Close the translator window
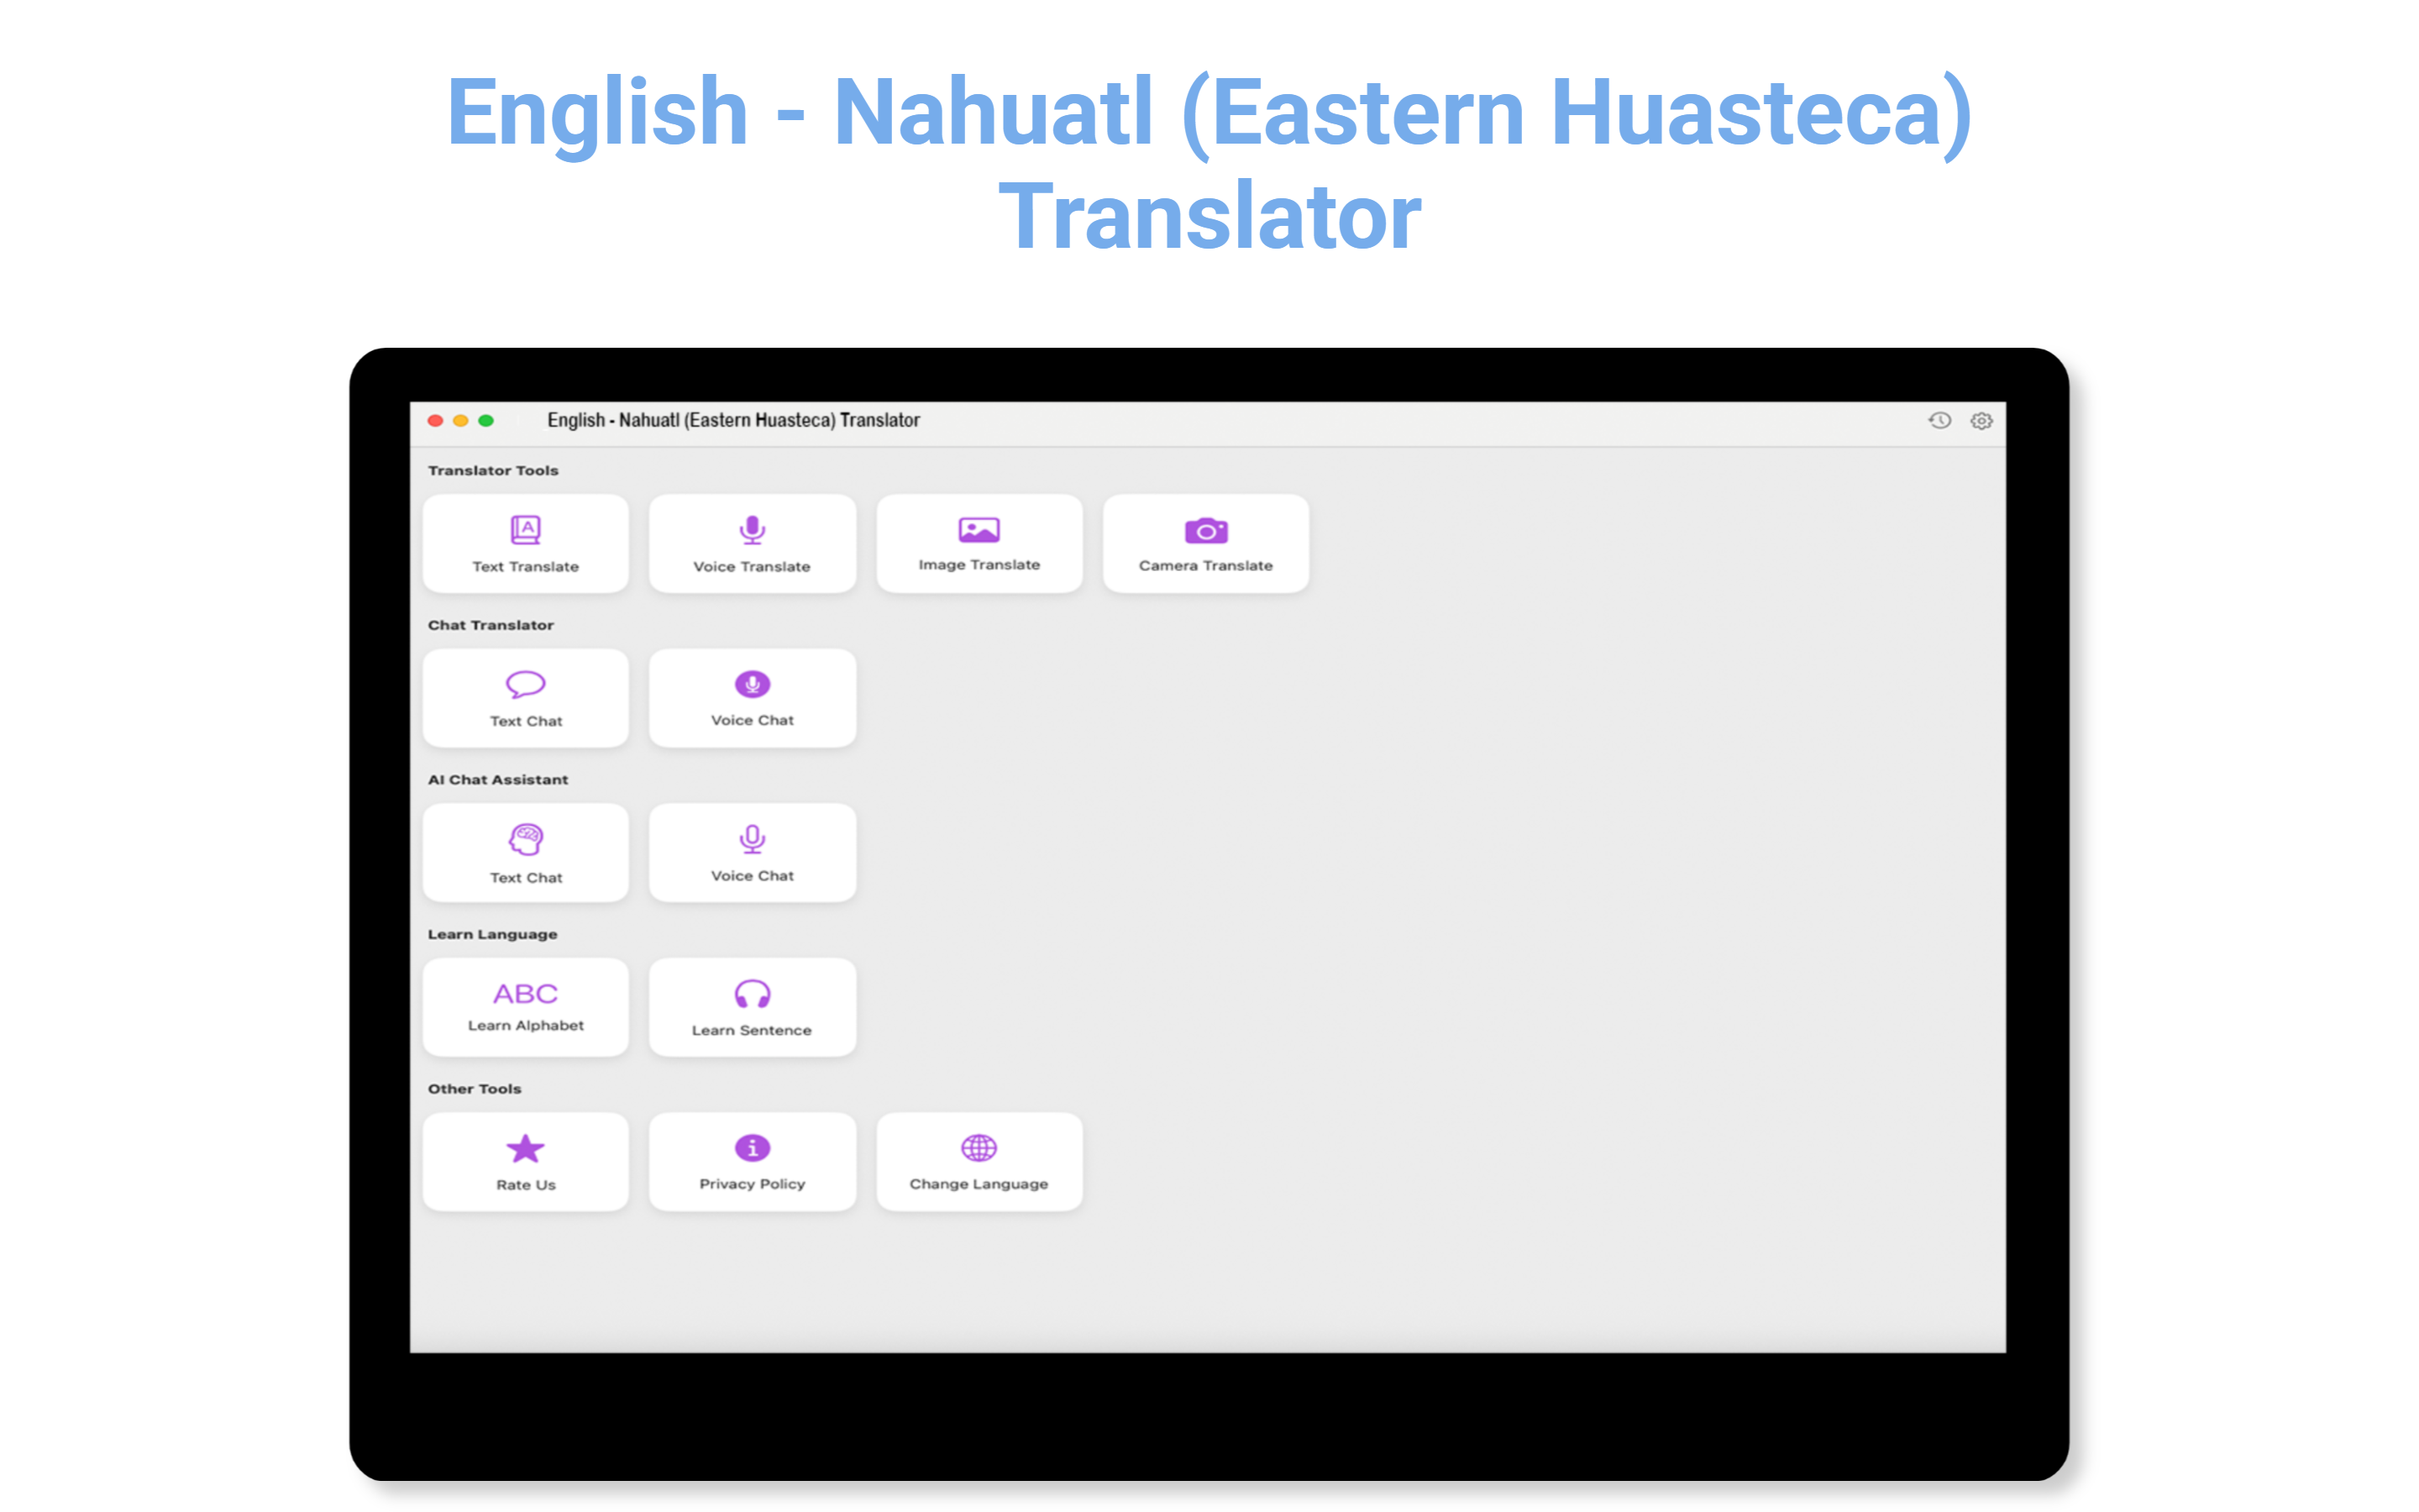Screen dimensions: 2419x1512 click(436, 421)
